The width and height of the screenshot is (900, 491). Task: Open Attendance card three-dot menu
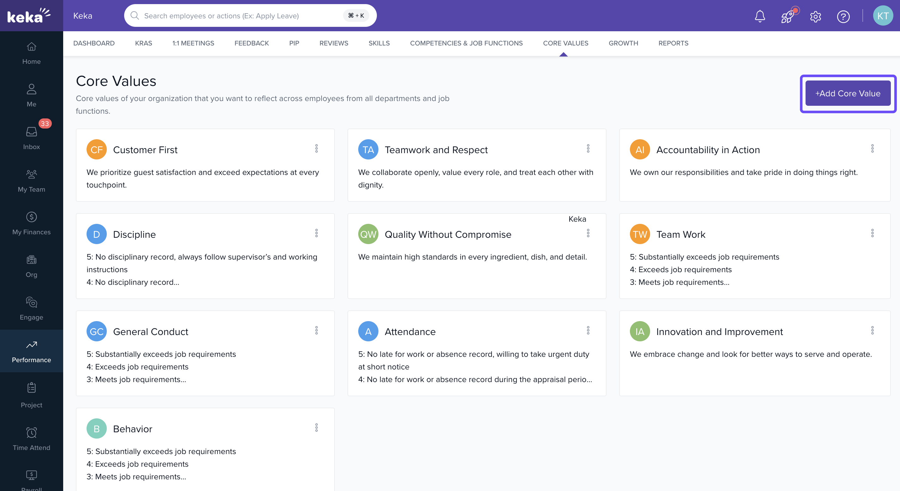pyautogui.click(x=588, y=330)
